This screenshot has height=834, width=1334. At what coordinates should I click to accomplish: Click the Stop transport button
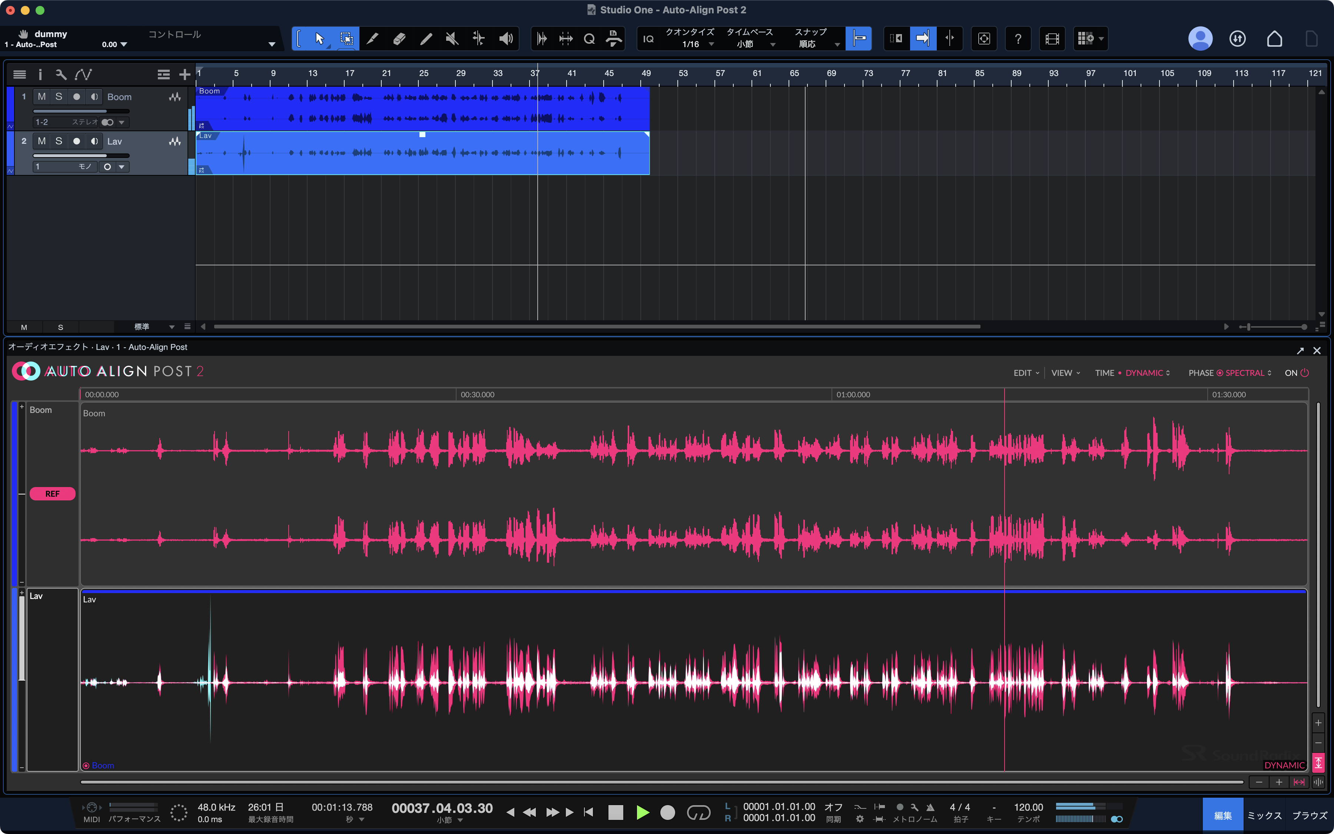pyautogui.click(x=615, y=813)
